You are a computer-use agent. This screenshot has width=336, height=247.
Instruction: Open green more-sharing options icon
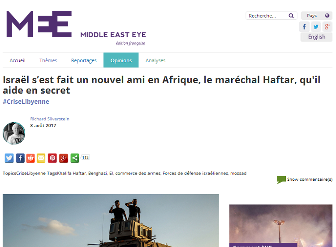click(75, 158)
